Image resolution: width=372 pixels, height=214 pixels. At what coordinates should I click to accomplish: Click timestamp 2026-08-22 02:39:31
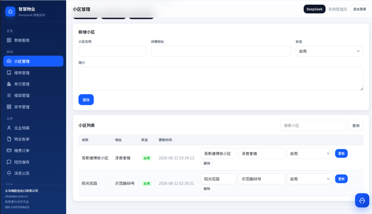click(x=176, y=184)
